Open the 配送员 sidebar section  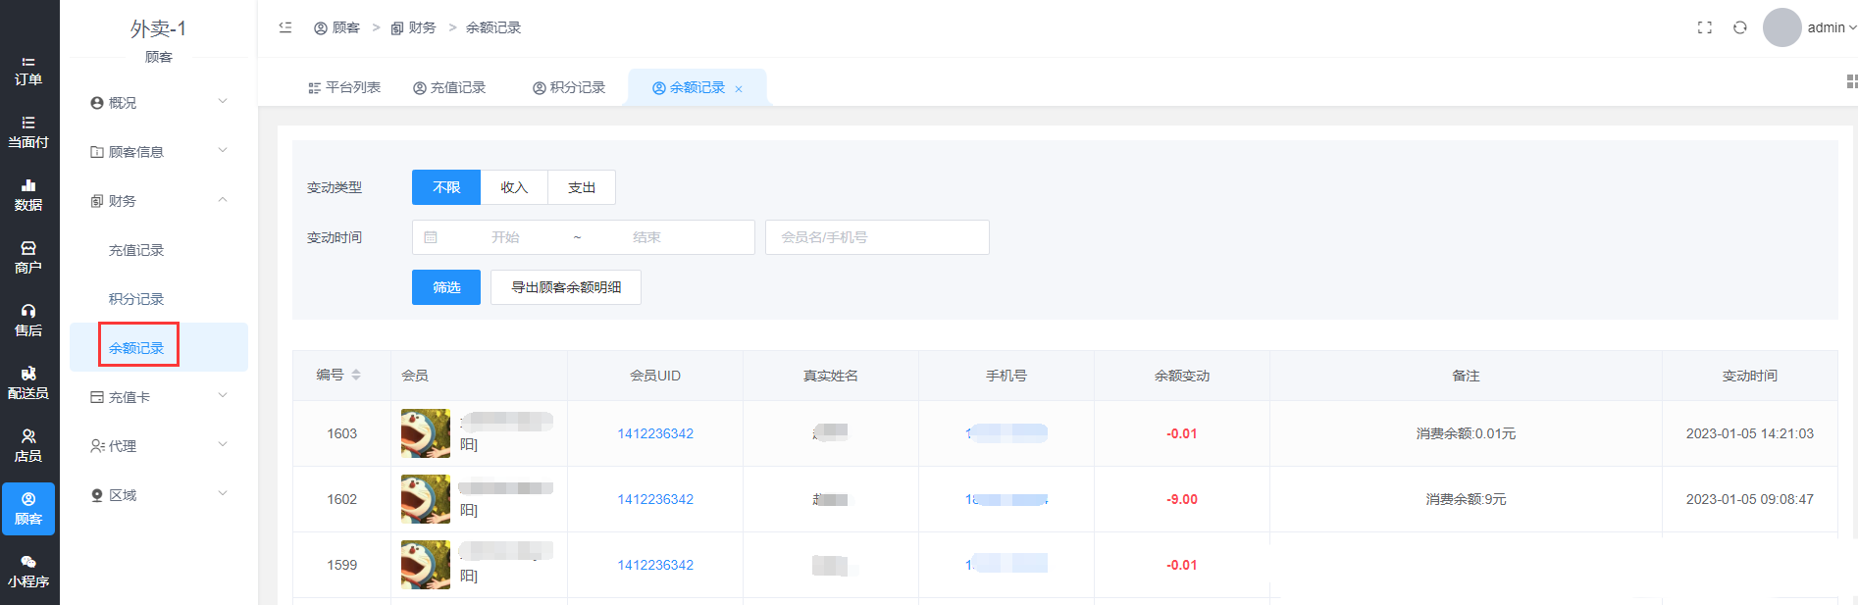click(28, 384)
